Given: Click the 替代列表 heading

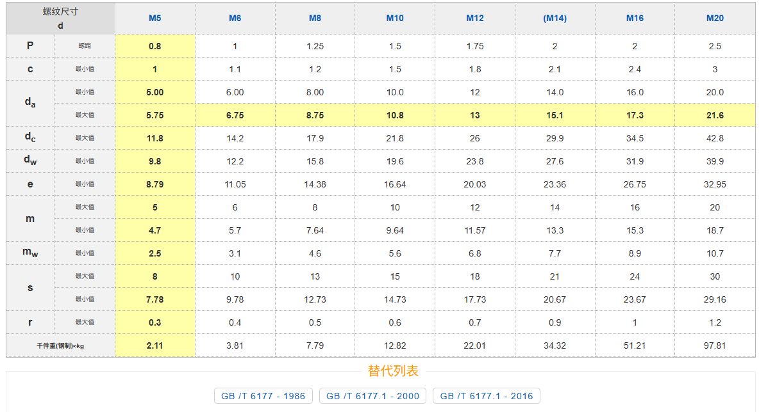Looking at the screenshot, I should pyautogui.click(x=393, y=371).
